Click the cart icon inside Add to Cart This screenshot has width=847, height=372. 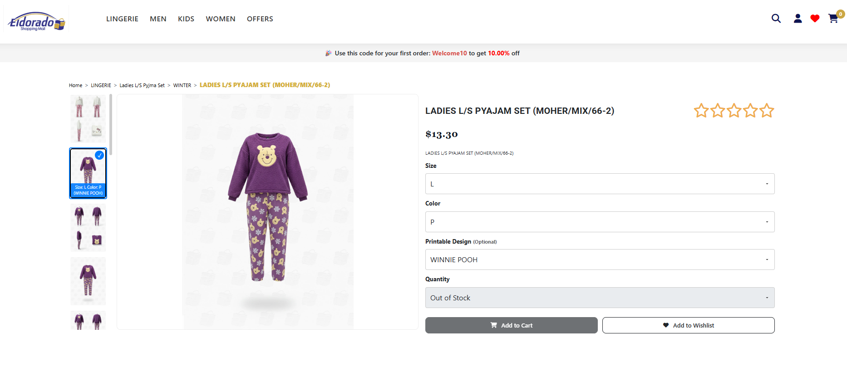coord(493,325)
